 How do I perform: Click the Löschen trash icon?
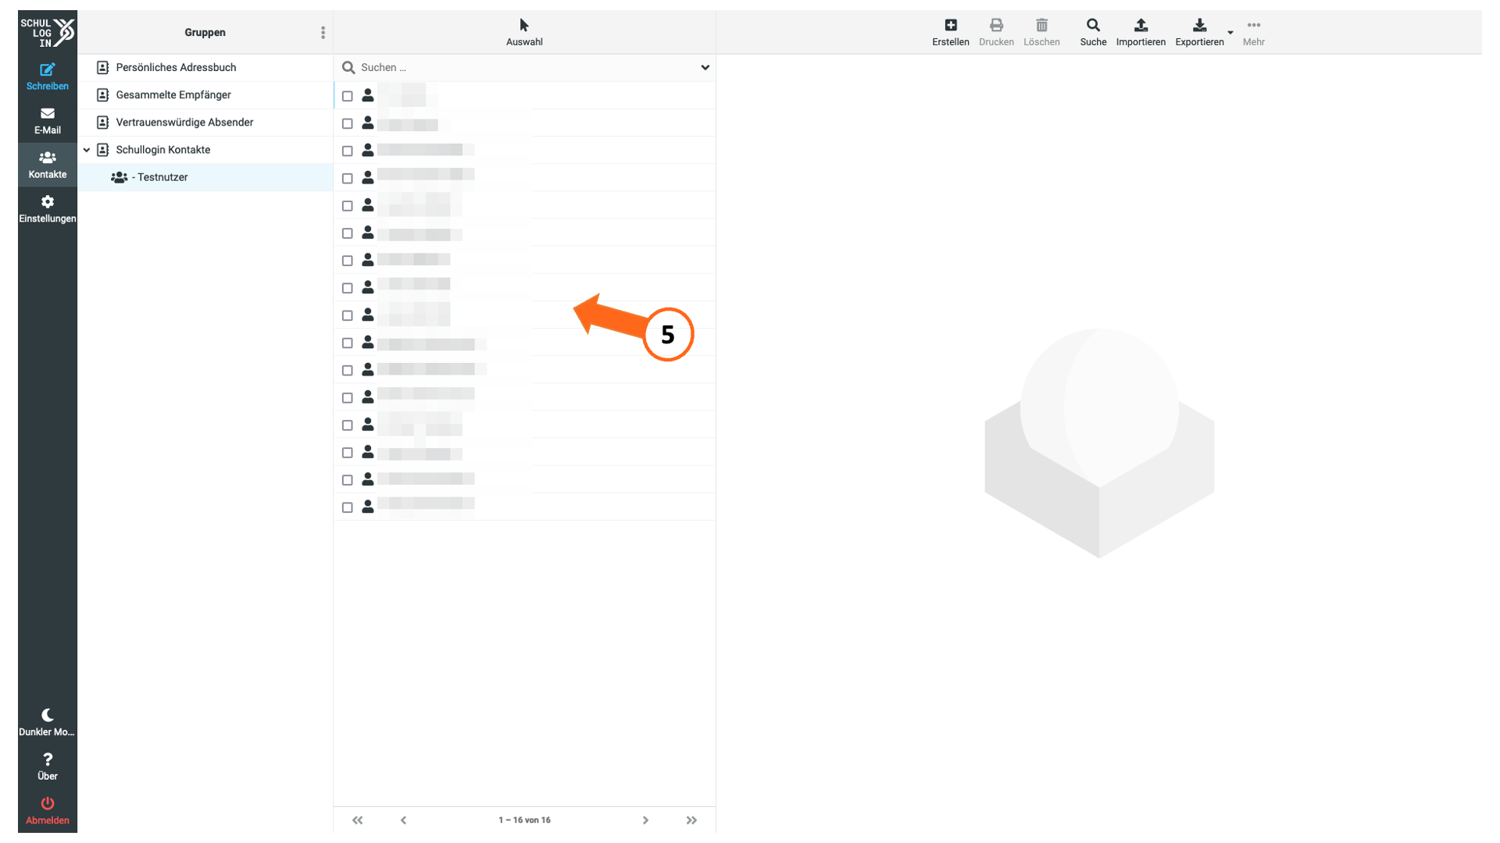coord(1041,33)
